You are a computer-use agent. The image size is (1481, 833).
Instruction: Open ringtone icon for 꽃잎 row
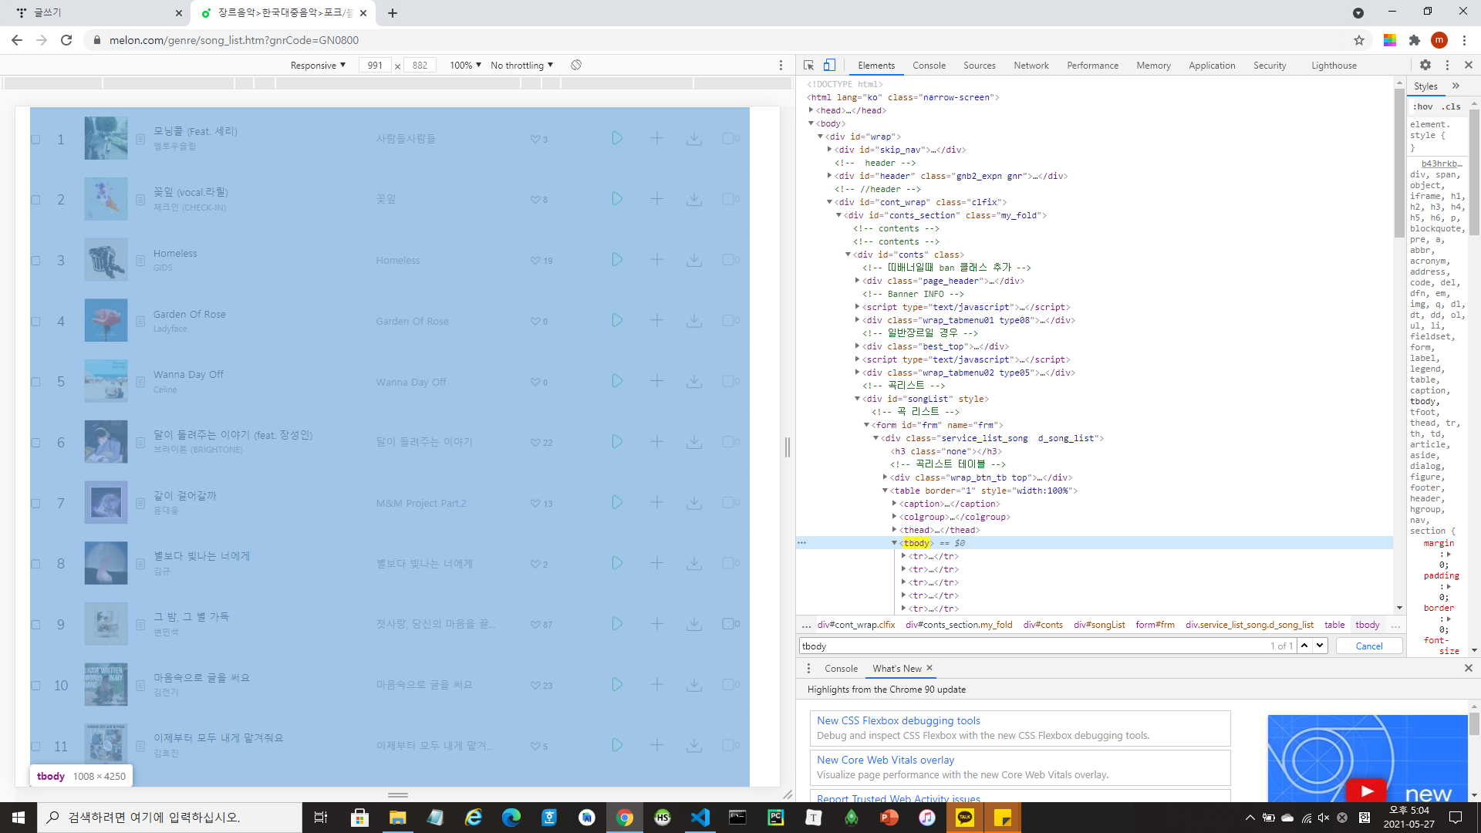730,199
